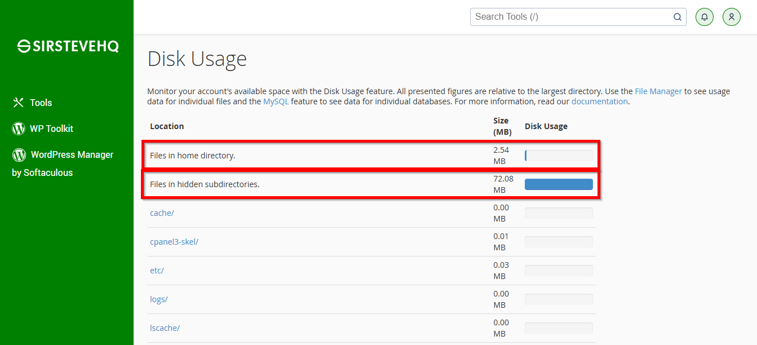This screenshot has height=345, width=757.
Task: Click the 72.08 MB size value
Action: pyautogui.click(x=503, y=184)
